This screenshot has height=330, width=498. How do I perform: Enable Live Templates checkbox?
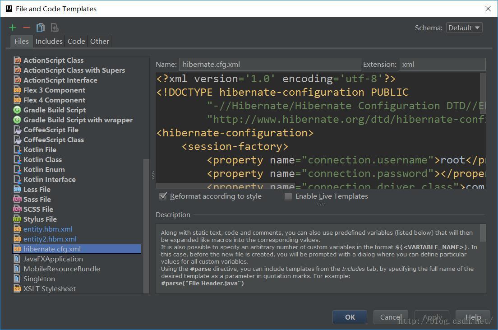pos(288,196)
